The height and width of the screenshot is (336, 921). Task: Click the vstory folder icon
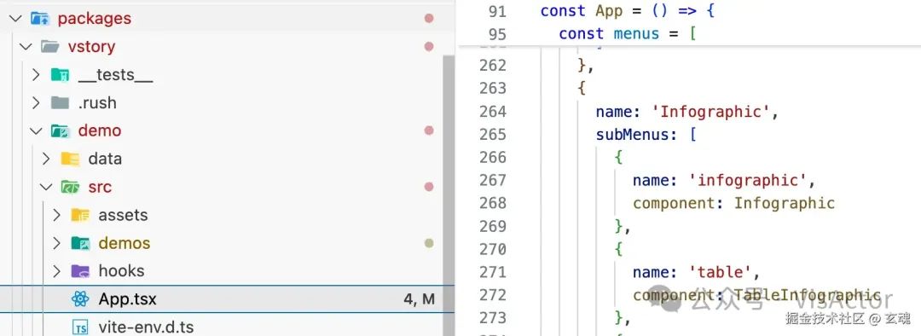click(x=50, y=46)
